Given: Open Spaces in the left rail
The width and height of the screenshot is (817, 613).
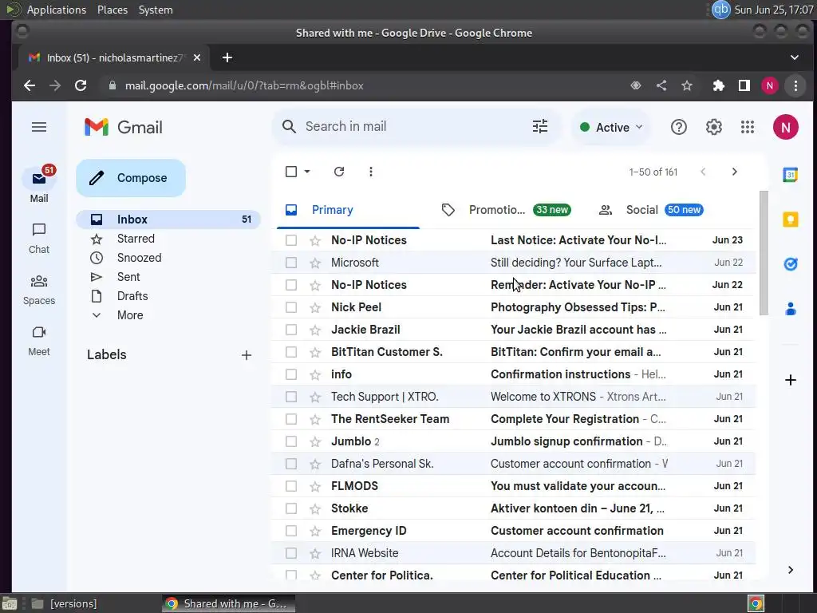Looking at the screenshot, I should click(39, 290).
